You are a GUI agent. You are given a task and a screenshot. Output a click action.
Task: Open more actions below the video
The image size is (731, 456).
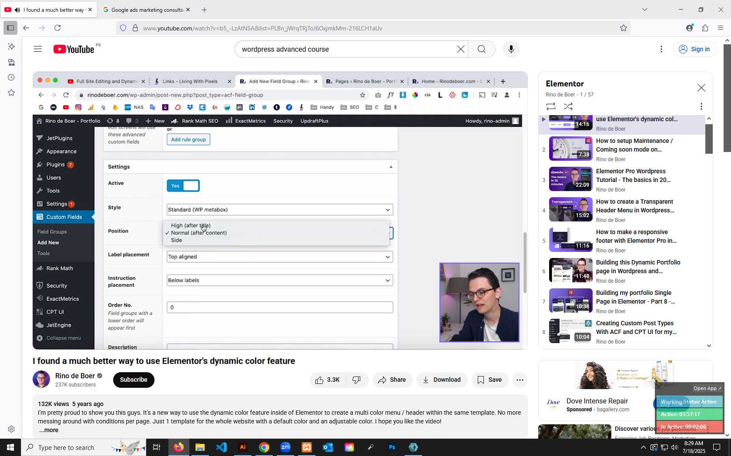point(520,380)
